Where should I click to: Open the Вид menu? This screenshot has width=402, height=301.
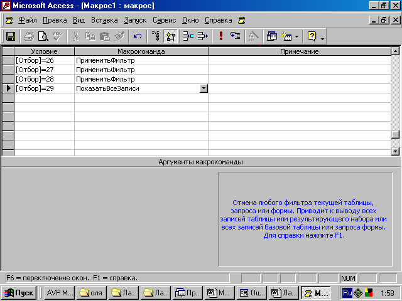coord(79,20)
